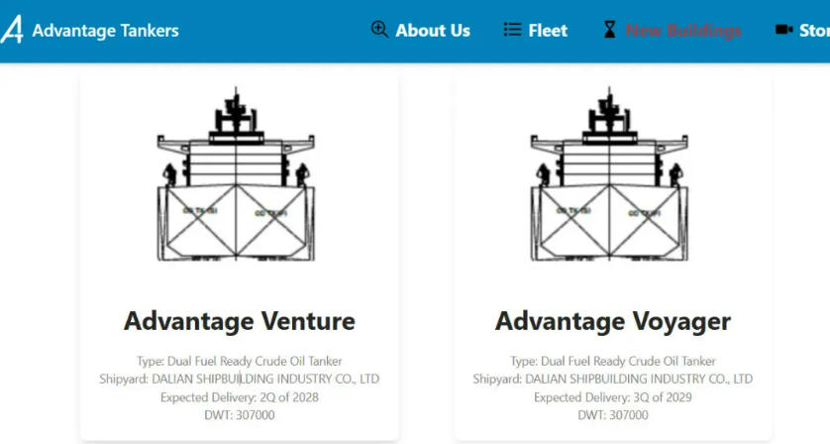Image resolution: width=830 pixels, height=444 pixels.
Task: Click Expected Delivery 2Q of 2028 text
Action: coord(239,397)
